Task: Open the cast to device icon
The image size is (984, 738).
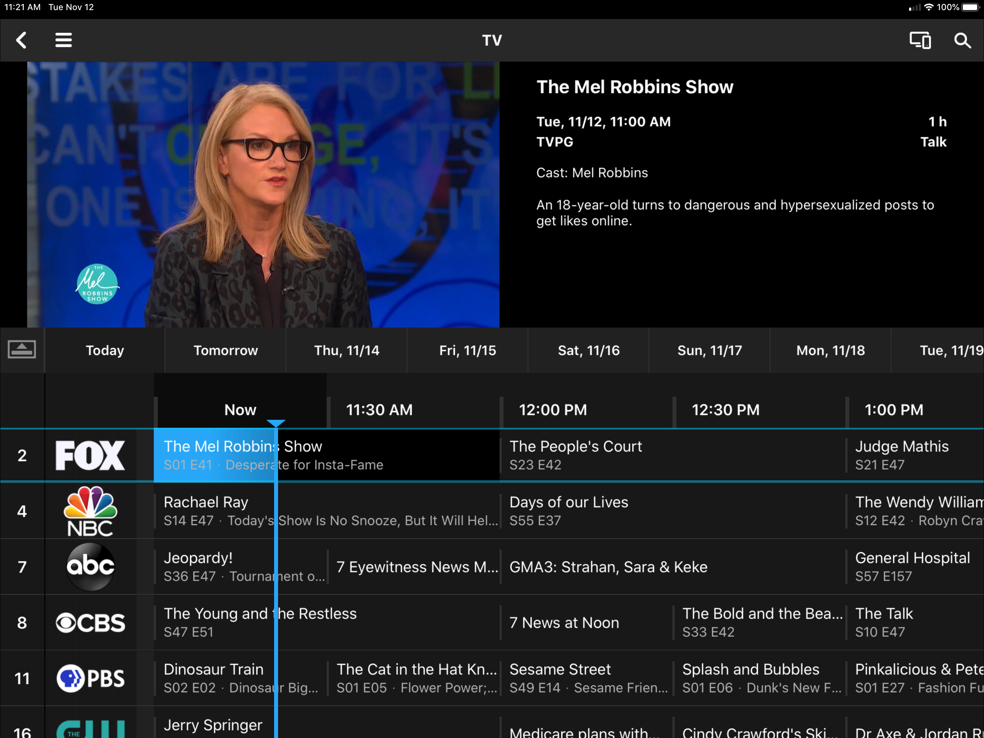Action: (920, 40)
